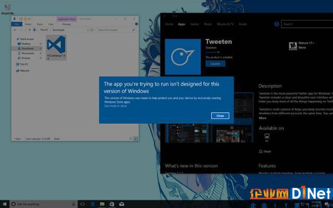The image size is (333, 208).
Task: Select Quick access in Explorer sidebar
Action: [x=25, y=39]
